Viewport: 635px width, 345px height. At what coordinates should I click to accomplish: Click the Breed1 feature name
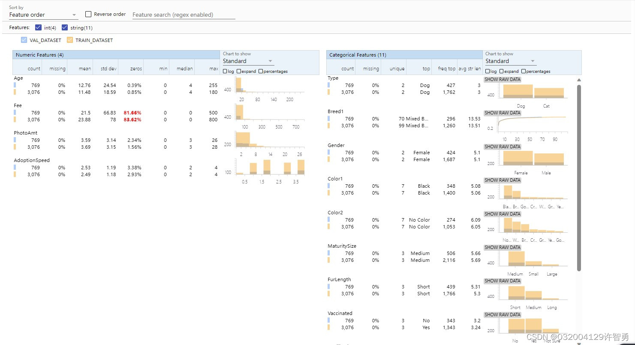335,111
